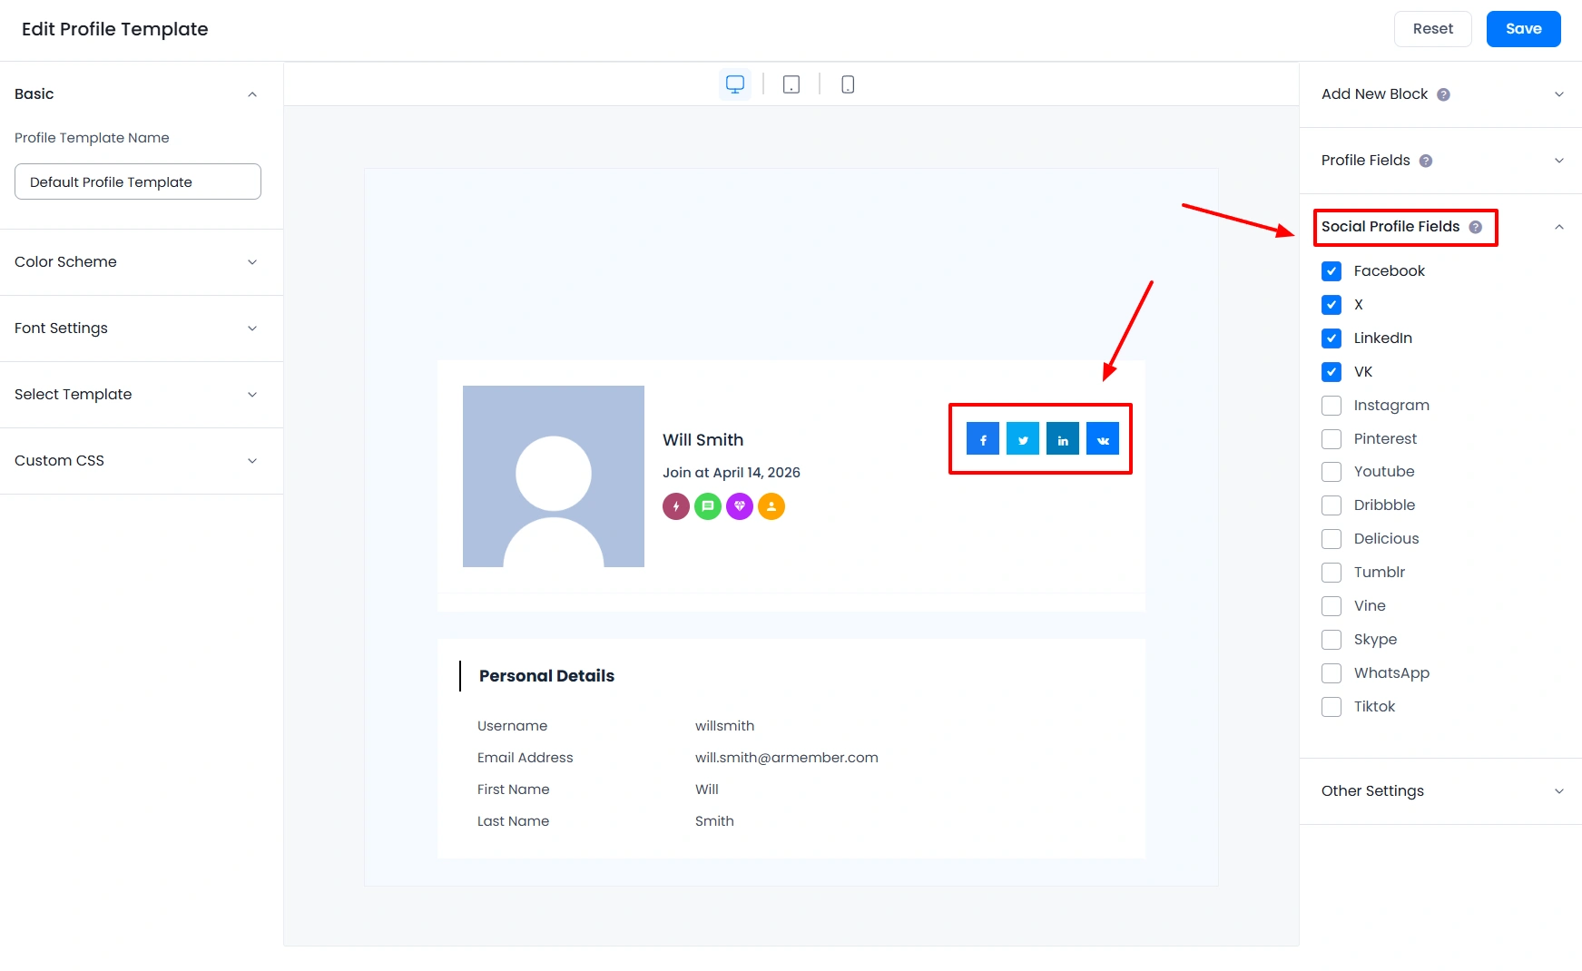Switch to mobile preview icon
Image resolution: width=1582 pixels, height=971 pixels.
click(848, 84)
